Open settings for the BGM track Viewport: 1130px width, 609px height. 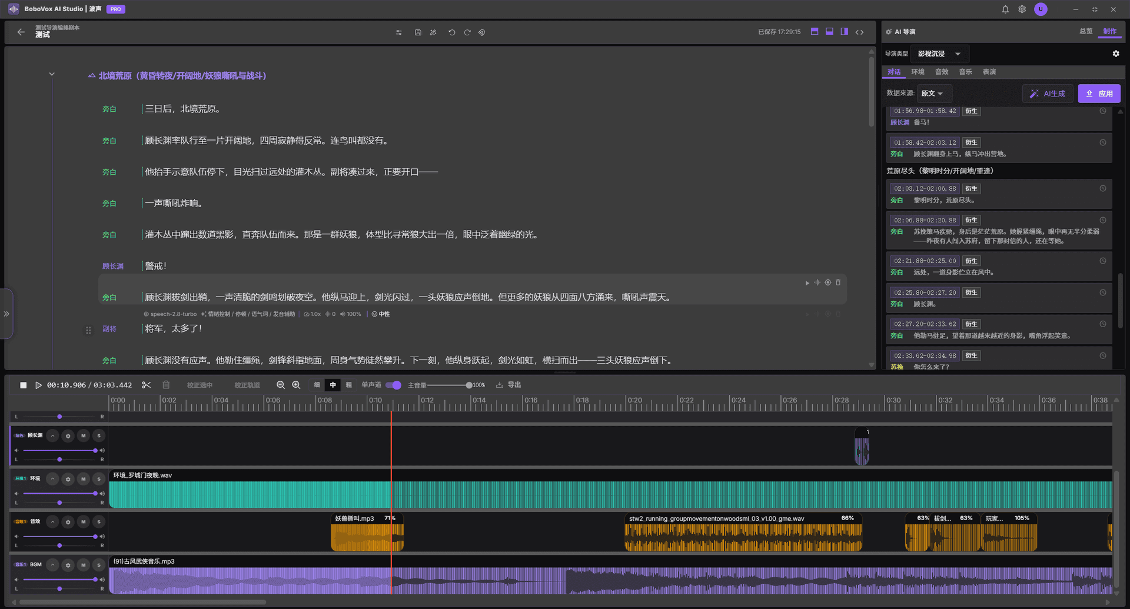coord(68,565)
